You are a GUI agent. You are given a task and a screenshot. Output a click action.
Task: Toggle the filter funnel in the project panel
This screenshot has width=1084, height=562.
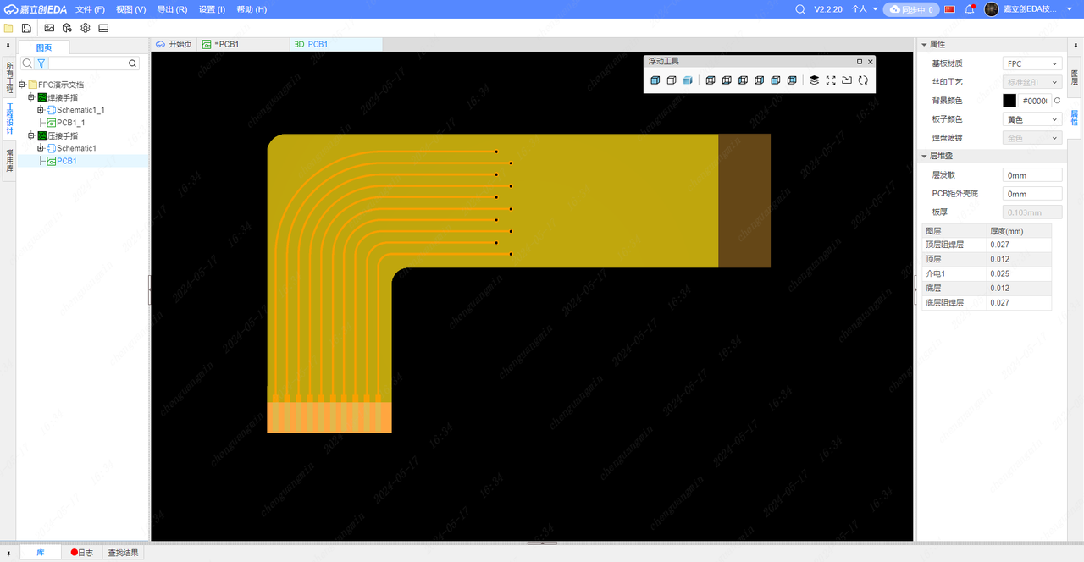(x=41, y=63)
